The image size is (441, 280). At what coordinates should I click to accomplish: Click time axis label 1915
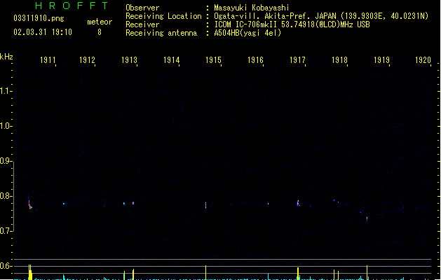[213, 60]
